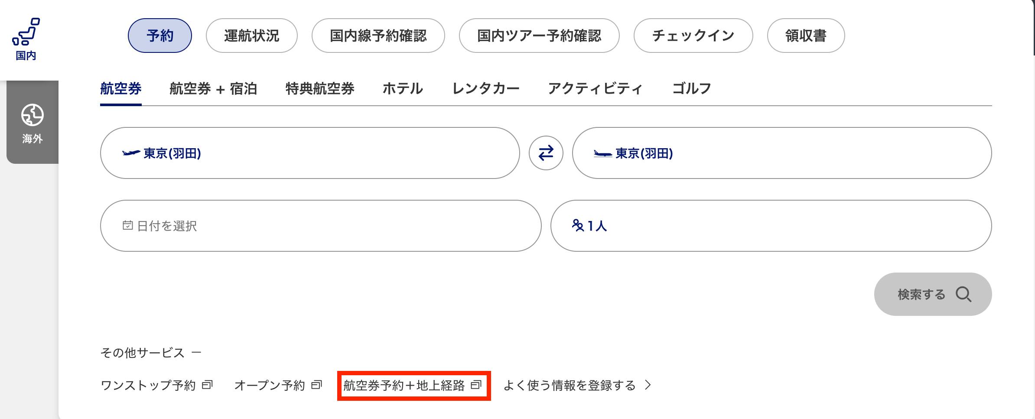1035x419 pixels.
Task: Open the passenger count selector 1人
Action: [x=771, y=226]
